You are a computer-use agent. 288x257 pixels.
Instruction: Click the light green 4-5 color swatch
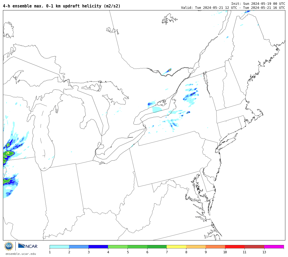click(118, 247)
